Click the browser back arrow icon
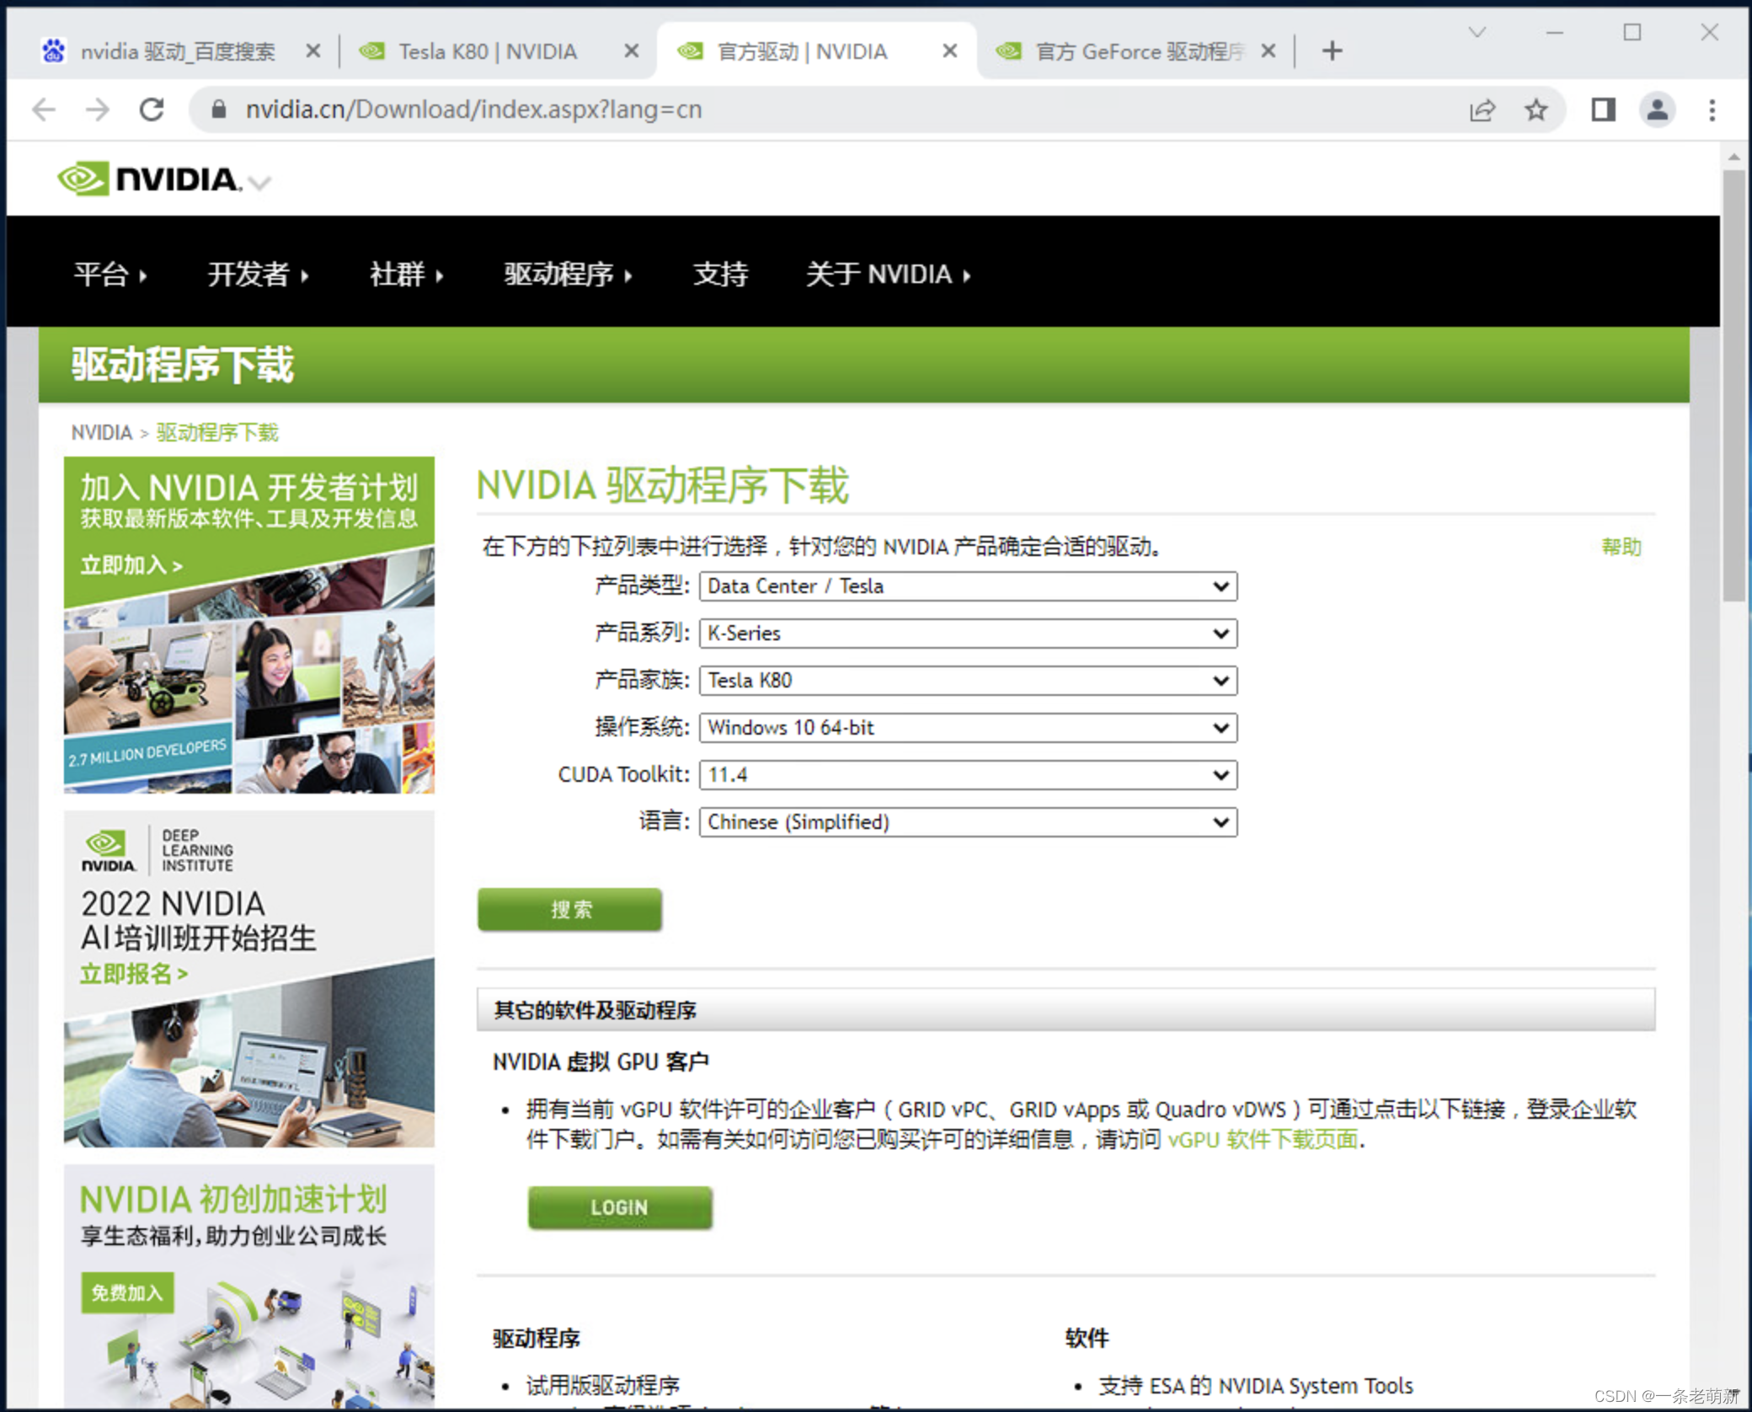The image size is (1752, 1412). coord(44,110)
